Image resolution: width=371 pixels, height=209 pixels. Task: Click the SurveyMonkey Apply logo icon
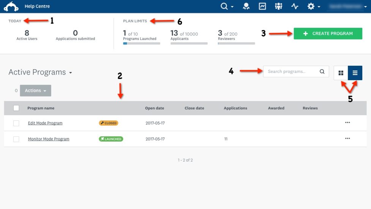[x=11, y=6]
